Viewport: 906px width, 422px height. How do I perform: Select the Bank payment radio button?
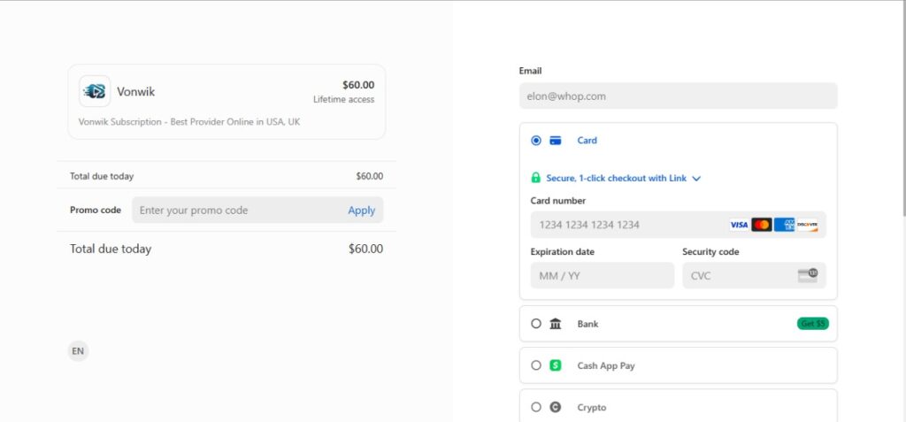pos(536,324)
